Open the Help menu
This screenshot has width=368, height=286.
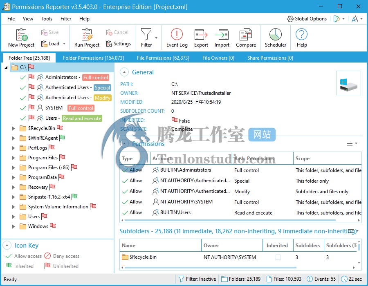point(84,19)
